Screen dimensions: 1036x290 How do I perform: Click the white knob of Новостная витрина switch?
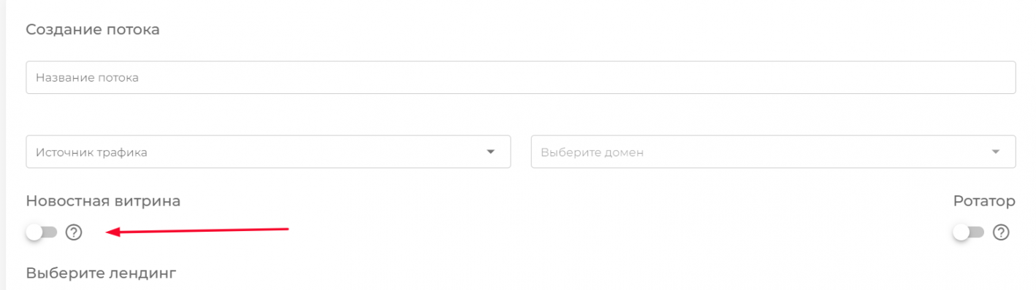coord(34,232)
